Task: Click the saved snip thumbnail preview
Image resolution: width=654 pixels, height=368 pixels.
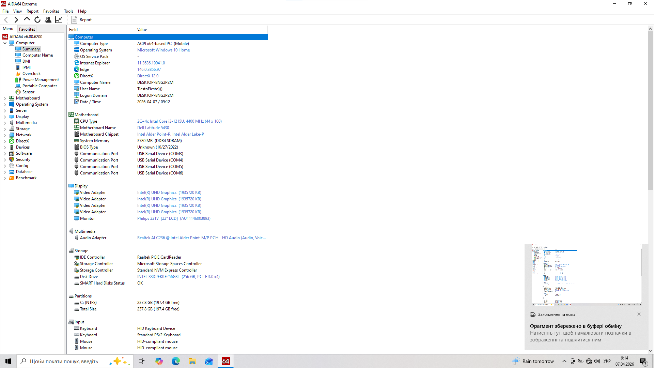Action: point(586,275)
